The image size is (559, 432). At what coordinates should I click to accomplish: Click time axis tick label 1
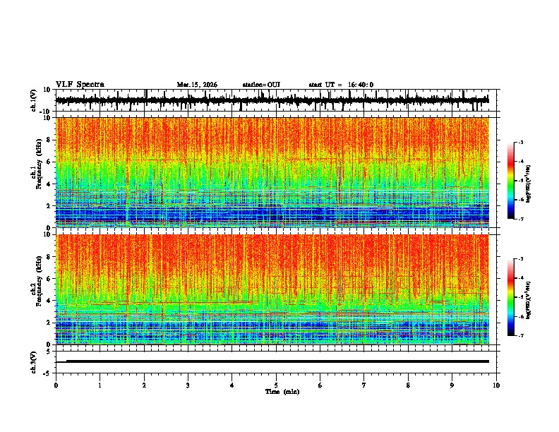pos(100,385)
